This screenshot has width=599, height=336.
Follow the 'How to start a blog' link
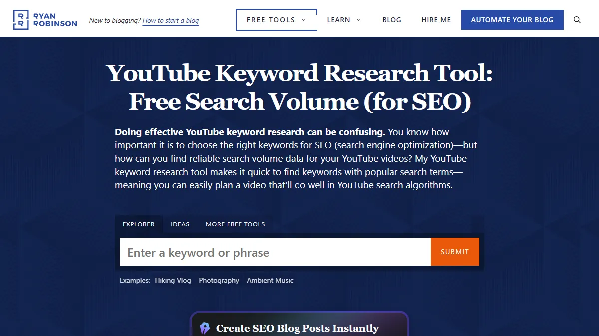[171, 20]
